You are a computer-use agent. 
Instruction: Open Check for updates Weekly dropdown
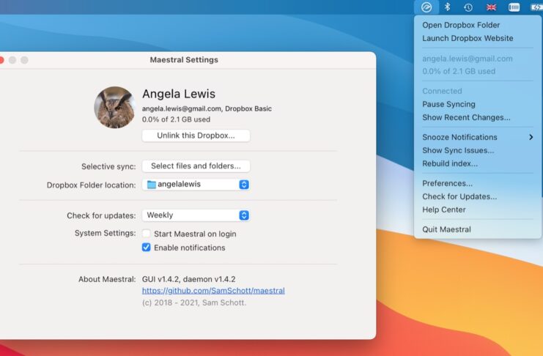point(196,215)
